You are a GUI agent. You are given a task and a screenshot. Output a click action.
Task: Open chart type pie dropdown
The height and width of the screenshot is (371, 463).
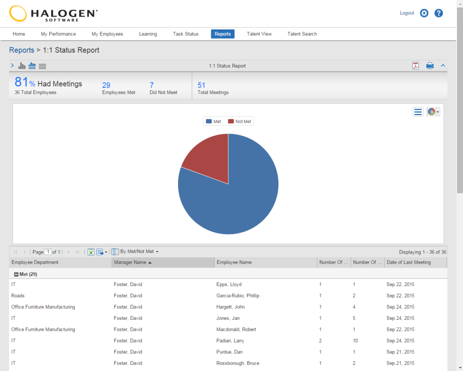(x=433, y=112)
